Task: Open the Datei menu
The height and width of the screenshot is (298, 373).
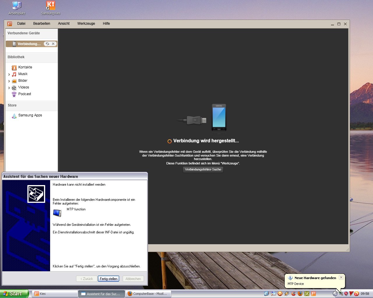Action: 21,24
